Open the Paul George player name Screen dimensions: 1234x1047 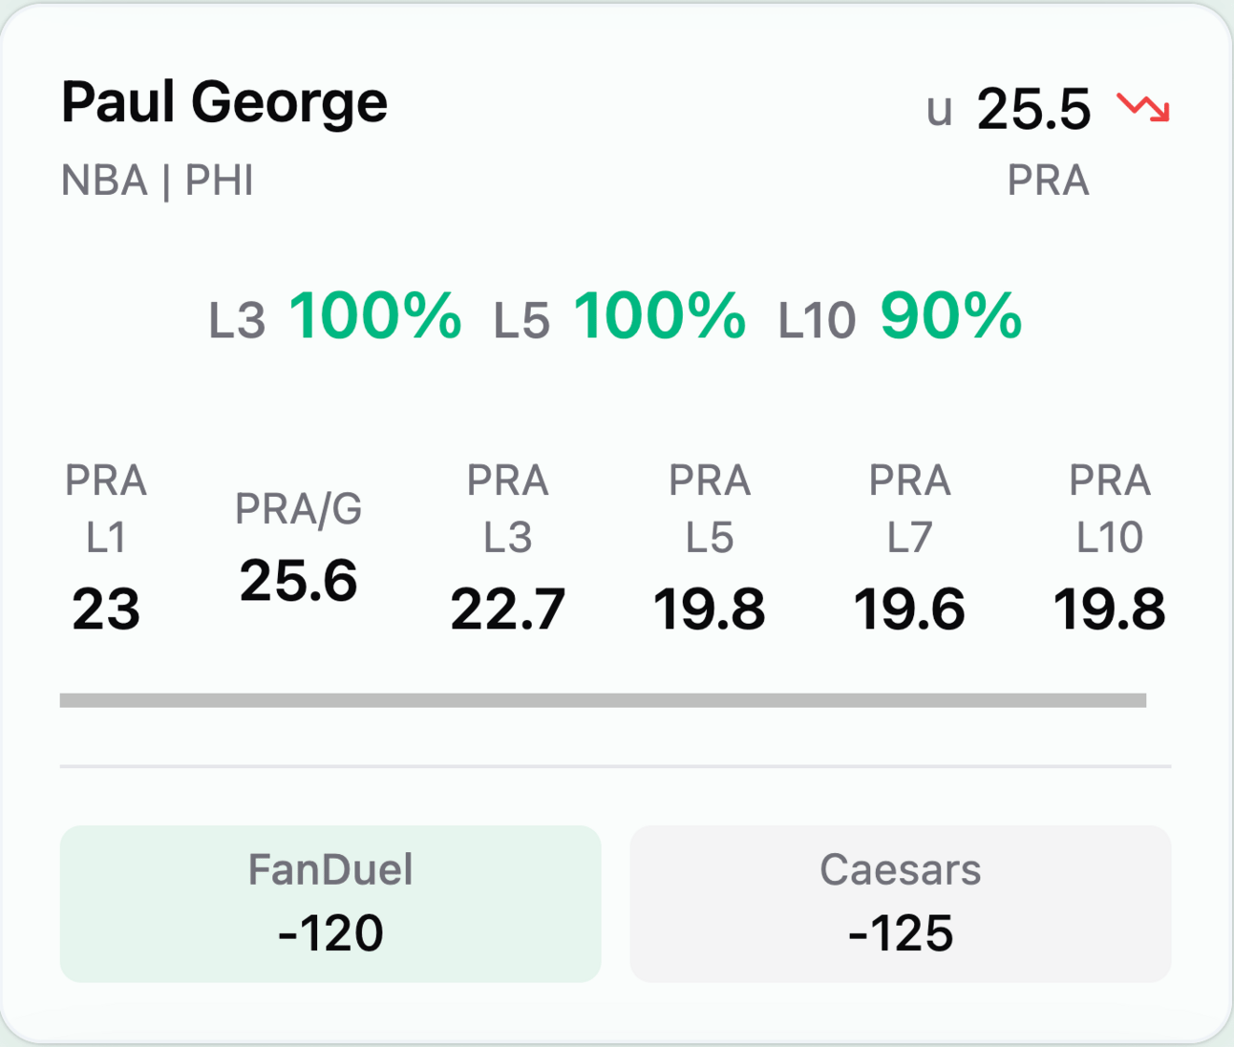point(224,103)
